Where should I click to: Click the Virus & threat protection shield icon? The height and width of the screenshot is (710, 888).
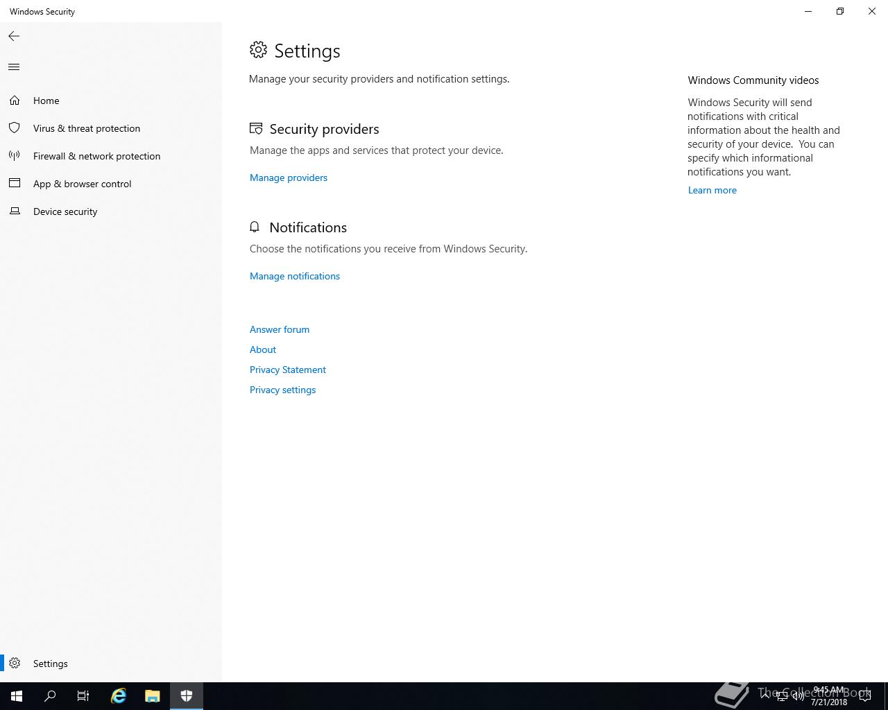point(15,128)
